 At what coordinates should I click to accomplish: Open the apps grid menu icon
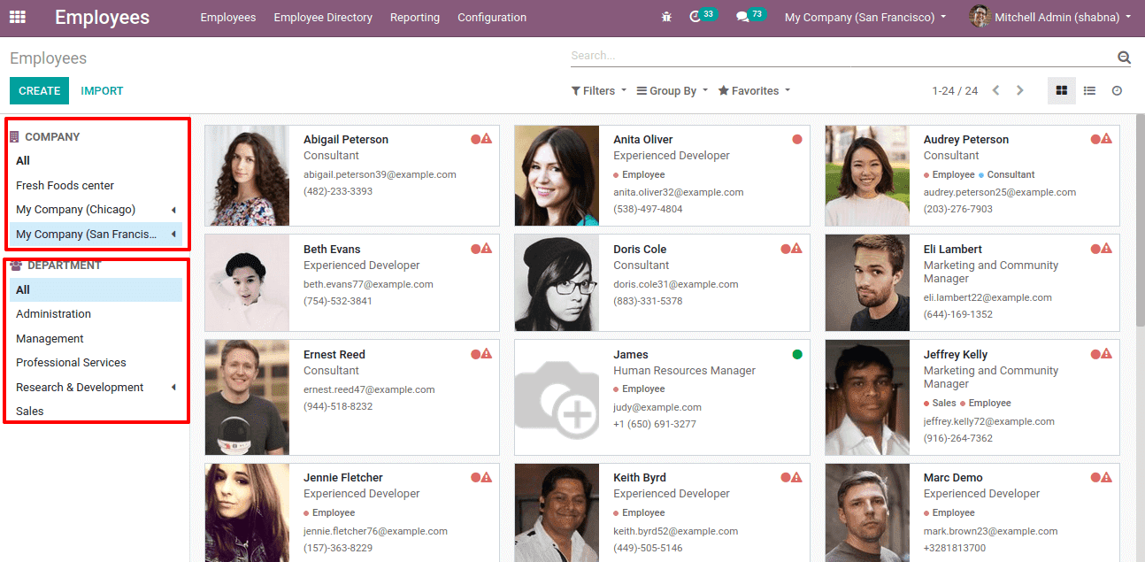click(18, 17)
